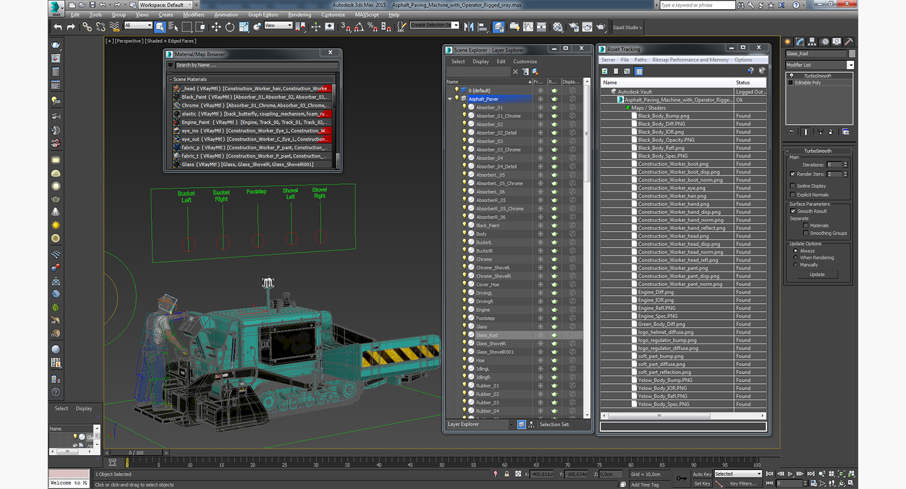Toggle the Layer Explorer toolbar icon
This screenshot has height=489, width=906.
pos(499,27)
